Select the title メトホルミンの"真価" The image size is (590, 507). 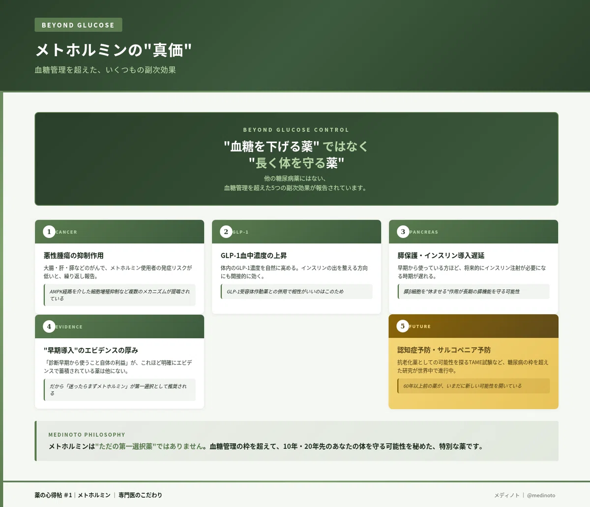point(113,50)
